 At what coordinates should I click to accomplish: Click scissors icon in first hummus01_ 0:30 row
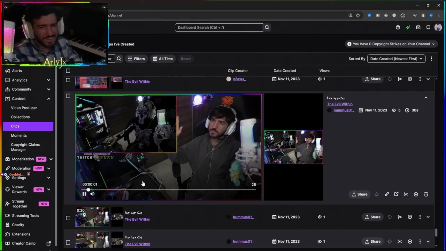click(x=400, y=217)
